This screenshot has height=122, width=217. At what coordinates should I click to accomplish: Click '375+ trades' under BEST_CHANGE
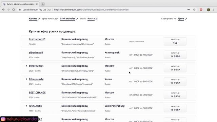[x=34, y=98]
